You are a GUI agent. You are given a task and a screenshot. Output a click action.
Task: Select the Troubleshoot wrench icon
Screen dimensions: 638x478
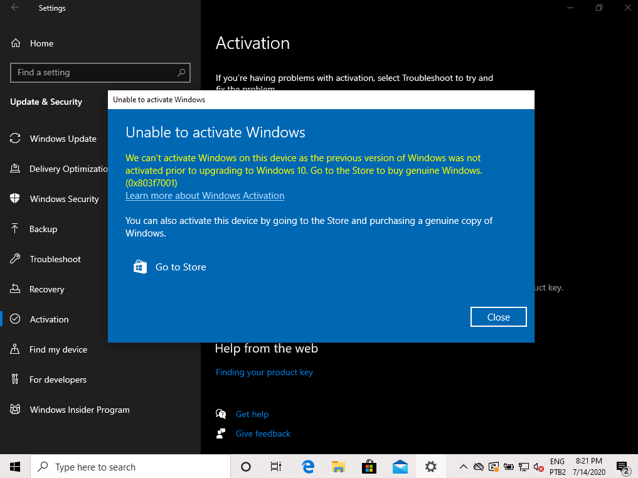15,258
